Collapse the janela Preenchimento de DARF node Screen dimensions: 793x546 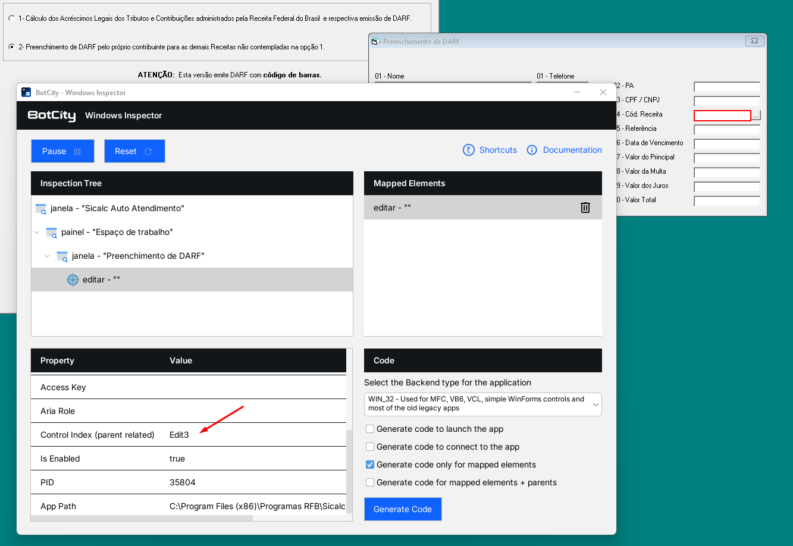[48, 256]
